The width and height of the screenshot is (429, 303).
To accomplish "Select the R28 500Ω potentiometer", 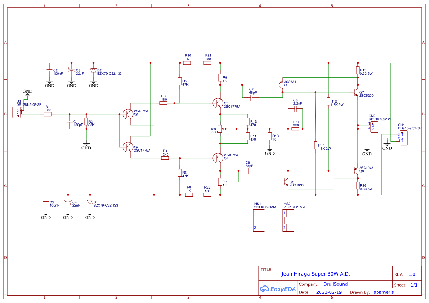I will 220,129.
